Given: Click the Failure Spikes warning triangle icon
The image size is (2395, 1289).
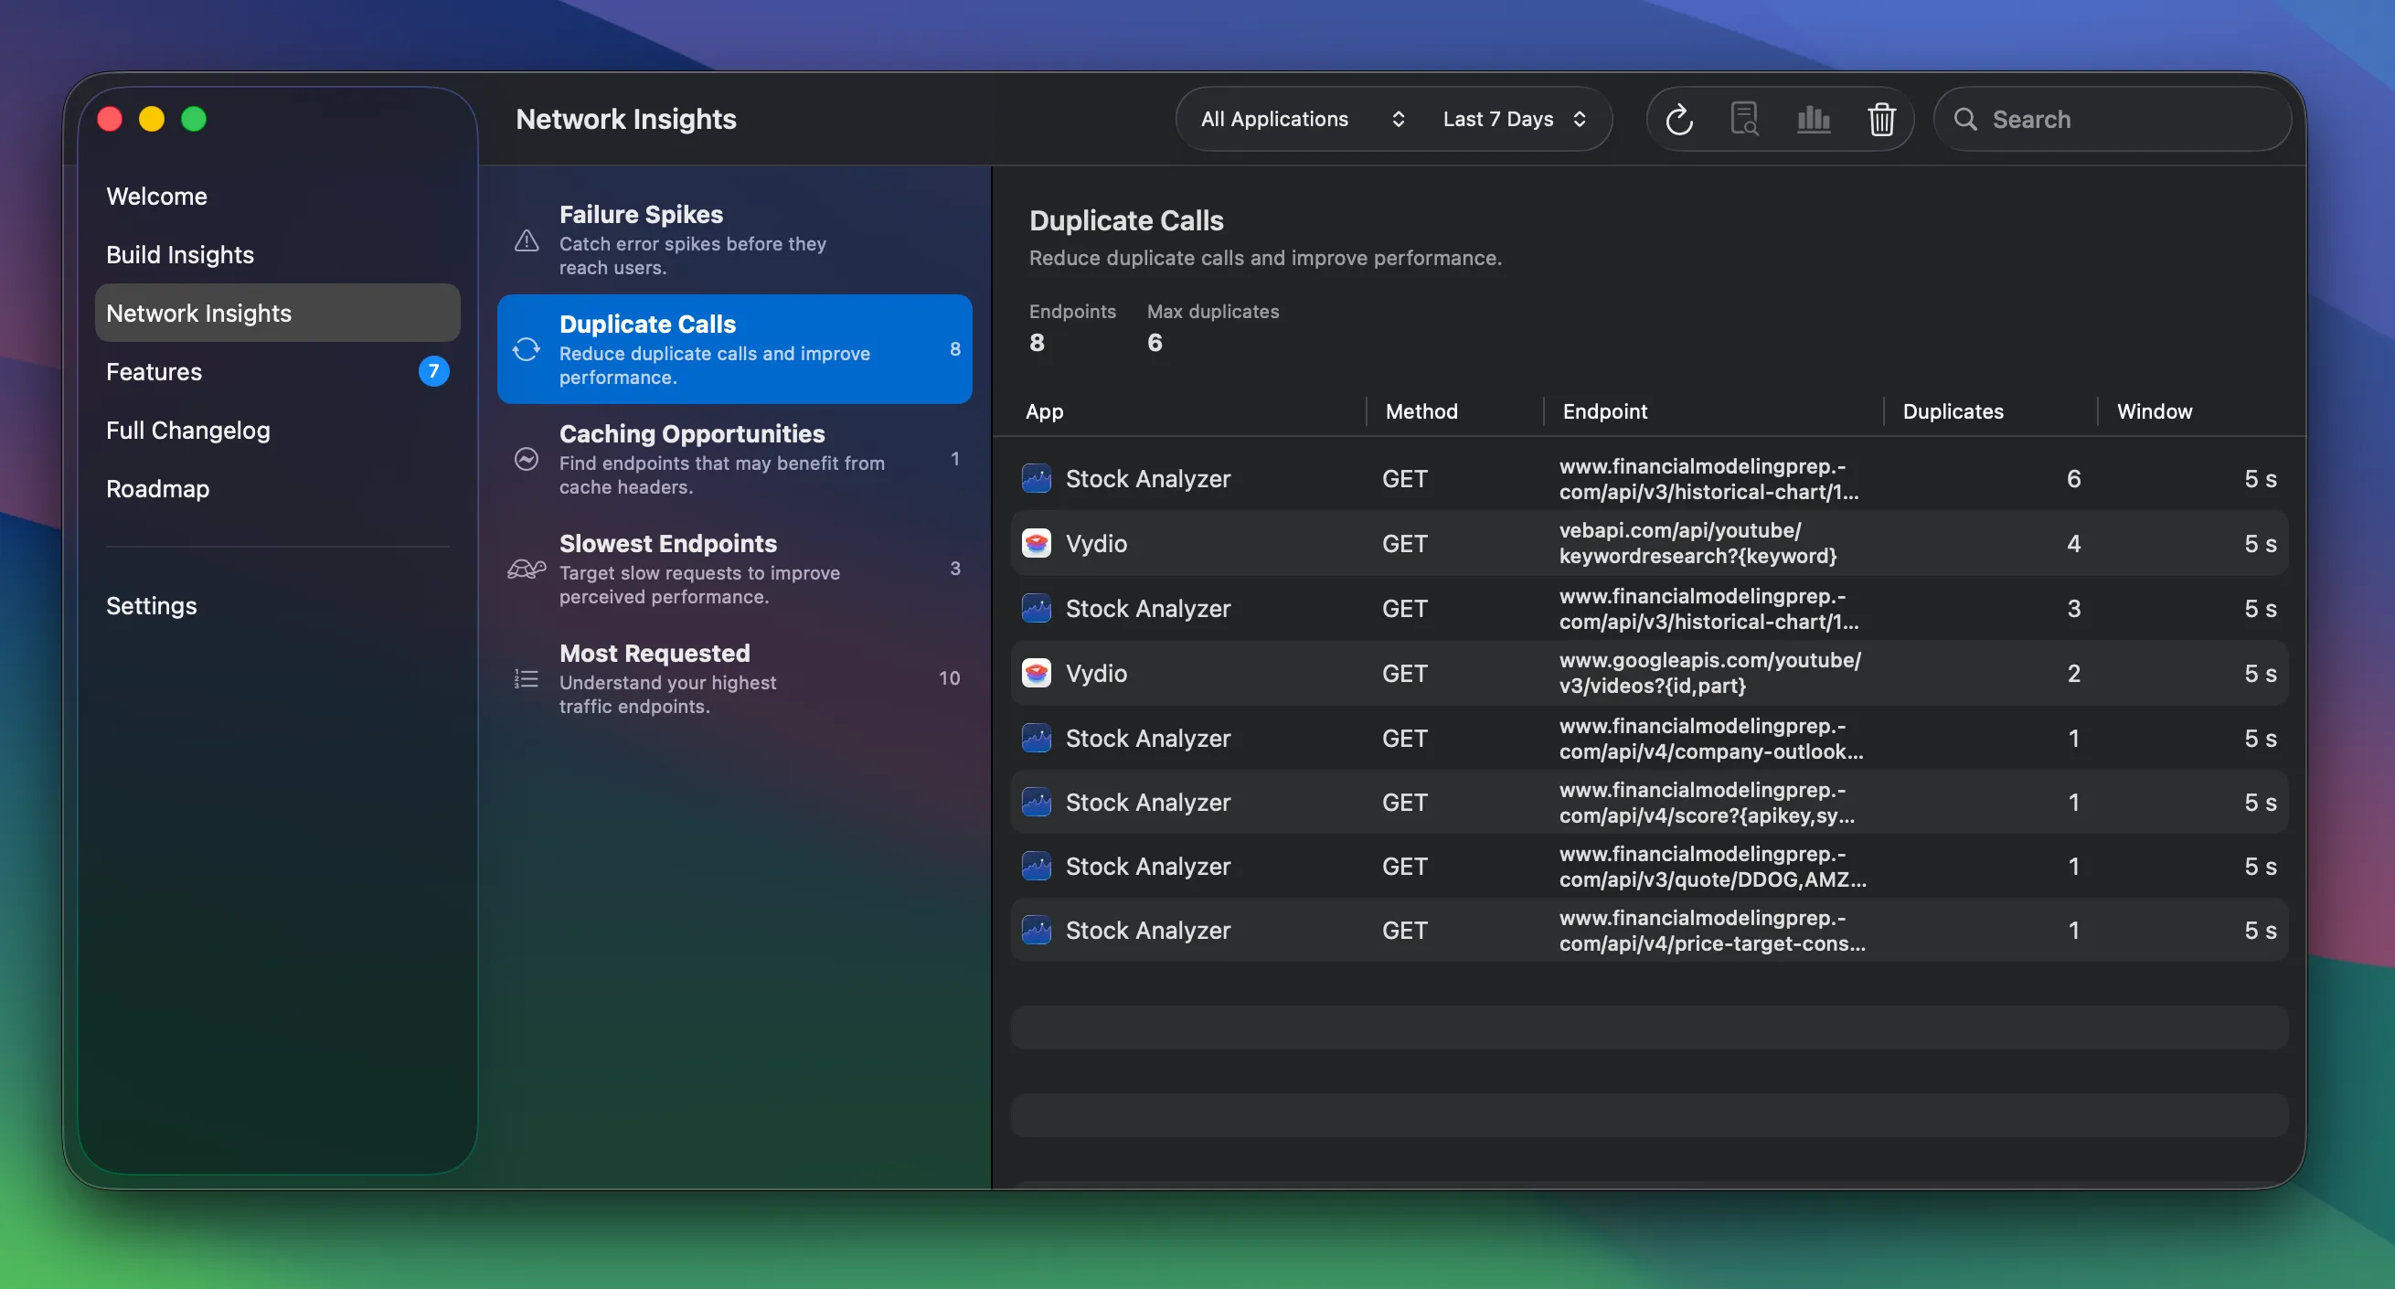Looking at the screenshot, I should coord(526,240).
